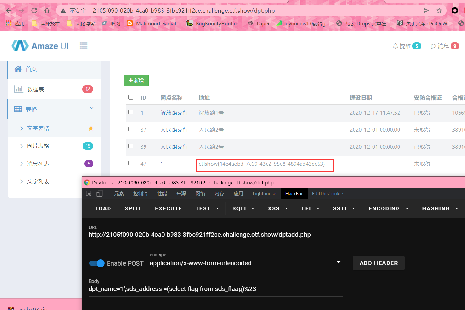465x310 pixels.
Task: Click the HackBar EXECUTE button
Action: click(169, 208)
